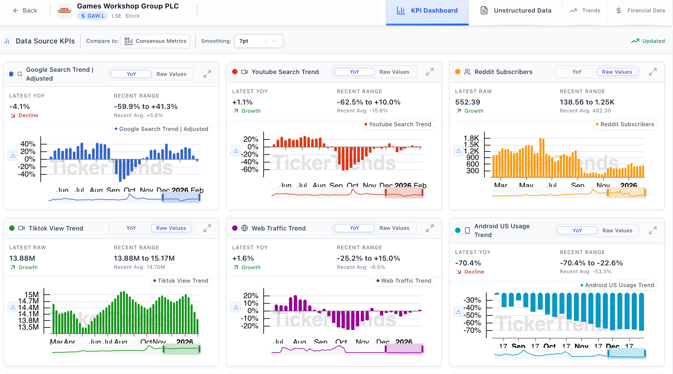673x374 pixels.
Task: Click the GAW.L ticker badge
Action: tap(92, 16)
